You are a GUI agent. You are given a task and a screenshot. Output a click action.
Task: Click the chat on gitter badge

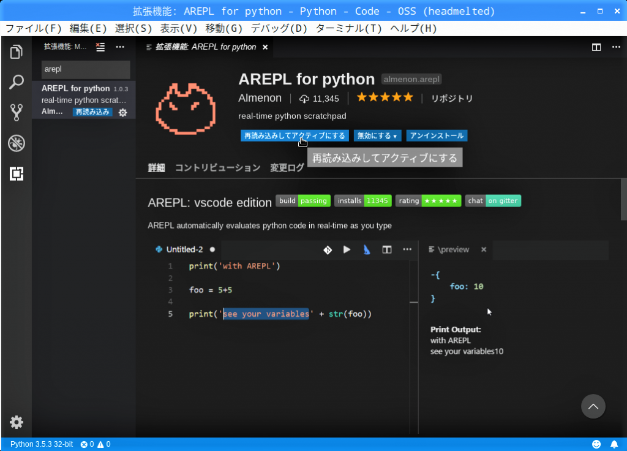(493, 201)
